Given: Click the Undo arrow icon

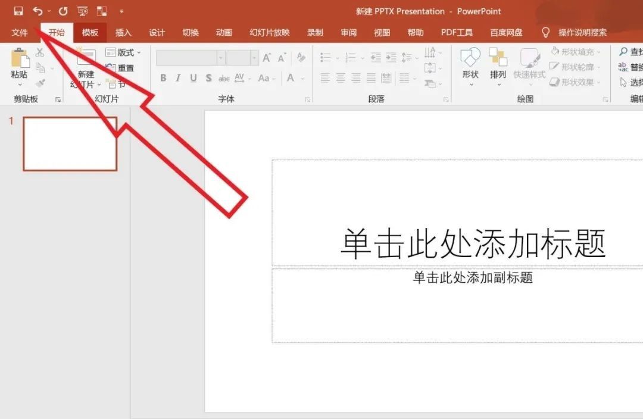Looking at the screenshot, I should click(x=38, y=11).
